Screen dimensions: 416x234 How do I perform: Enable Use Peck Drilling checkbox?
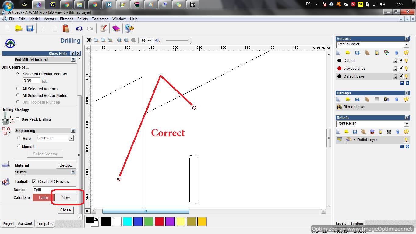point(18,119)
